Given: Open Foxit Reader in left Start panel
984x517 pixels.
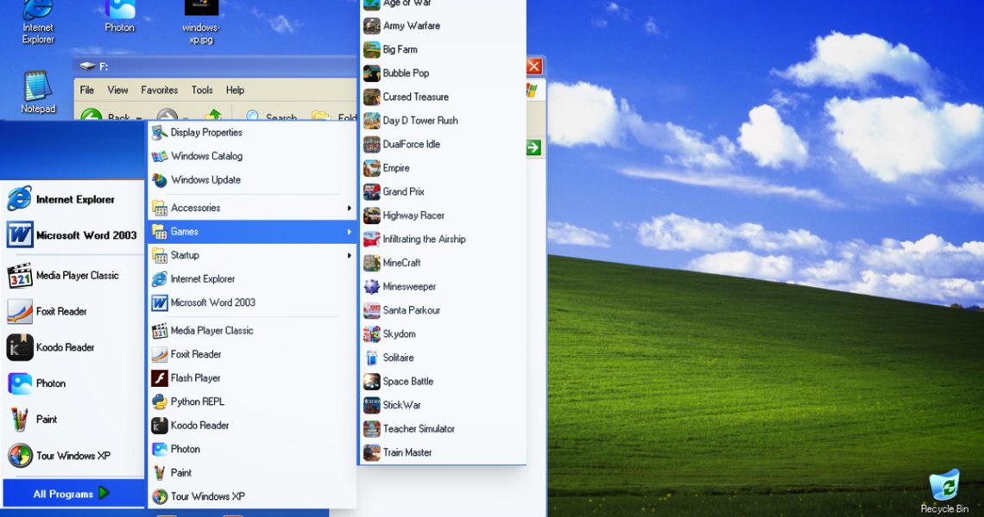Looking at the screenshot, I should tap(73, 311).
